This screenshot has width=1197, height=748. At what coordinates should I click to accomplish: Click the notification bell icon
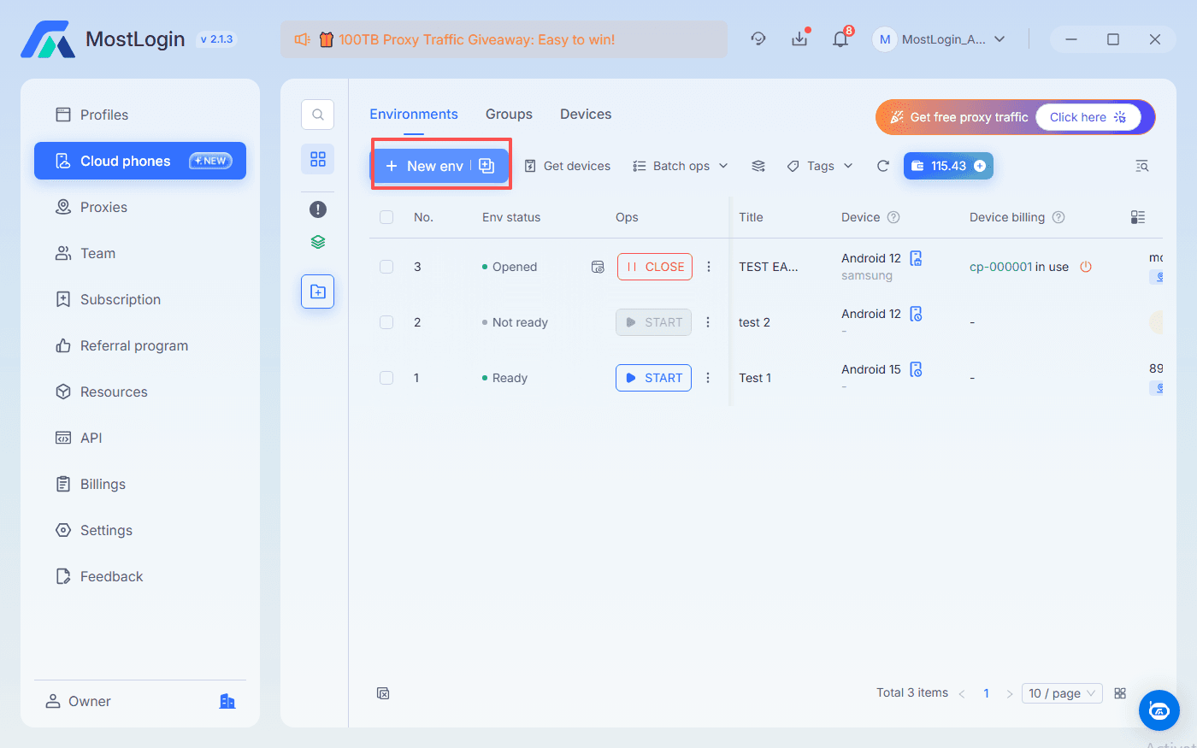[840, 39]
